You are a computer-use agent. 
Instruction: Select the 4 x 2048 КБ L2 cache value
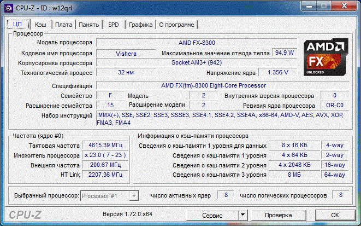294,165
